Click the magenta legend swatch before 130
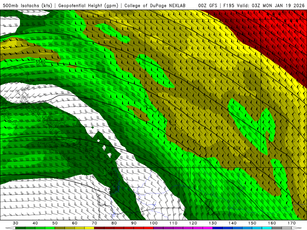 pos(208,228)
